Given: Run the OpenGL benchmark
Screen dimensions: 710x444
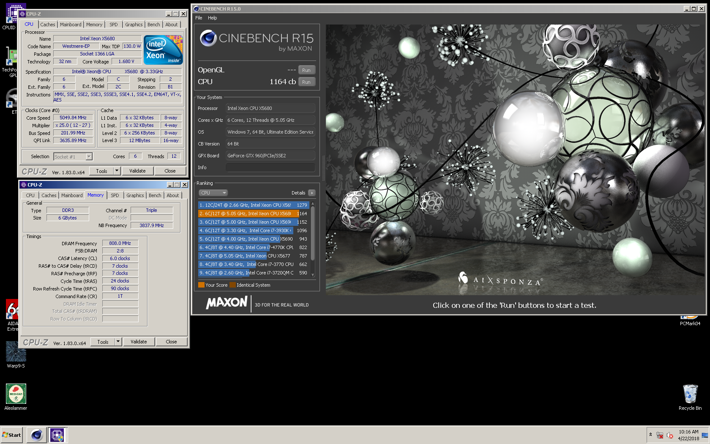Looking at the screenshot, I should coord(306,70).
